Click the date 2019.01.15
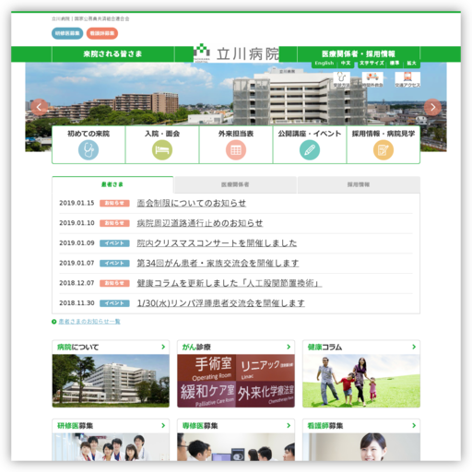Image resolution: width=472 pixels, height=472 pixels. pos(77,203)
